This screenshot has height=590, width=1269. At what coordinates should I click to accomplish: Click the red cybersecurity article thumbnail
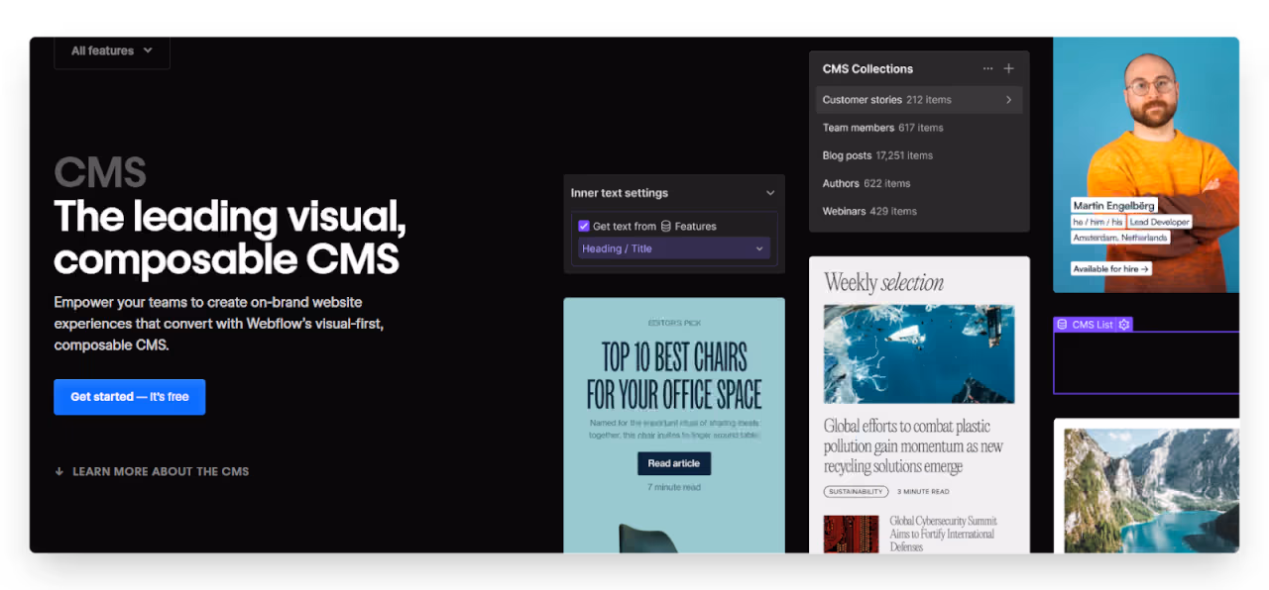(852, 535)
